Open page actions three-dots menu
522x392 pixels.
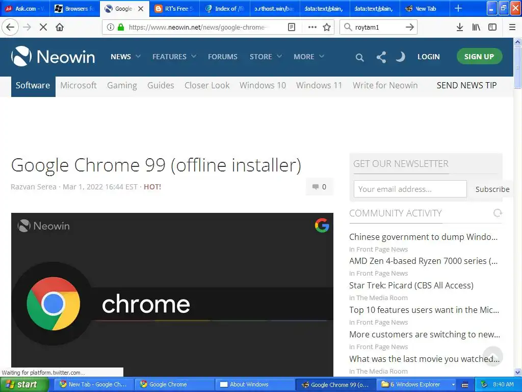[x=312, y=27]
